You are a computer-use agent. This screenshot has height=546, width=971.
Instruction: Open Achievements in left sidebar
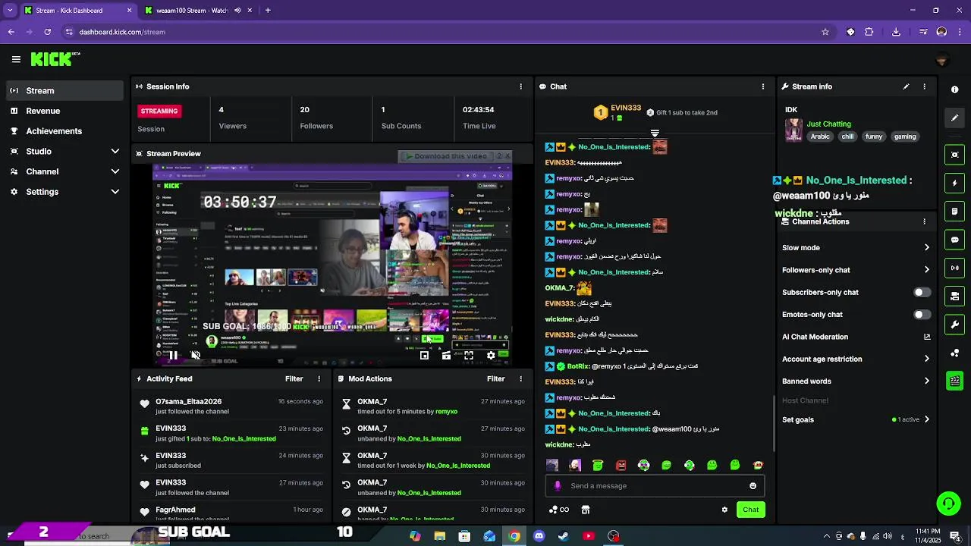[x=64, y=131]
